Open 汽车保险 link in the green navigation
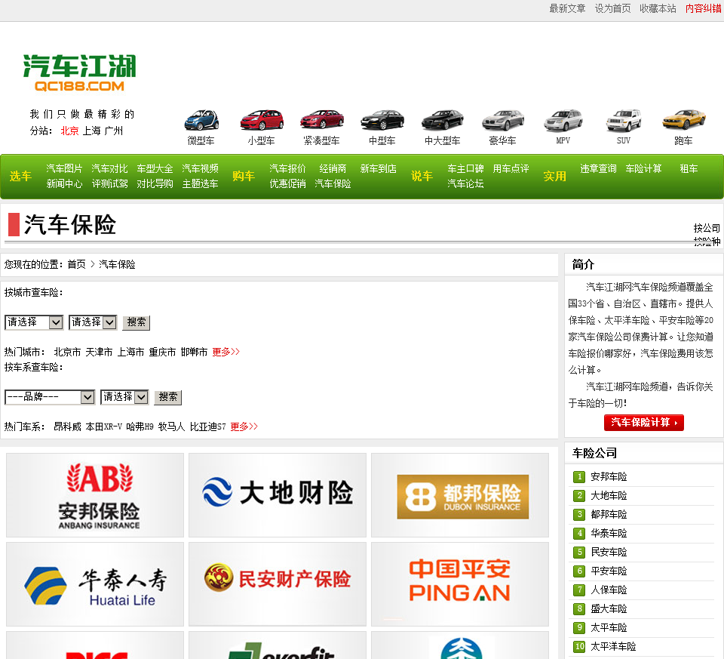This screenshot has width=724, height=659. point(333,184)
